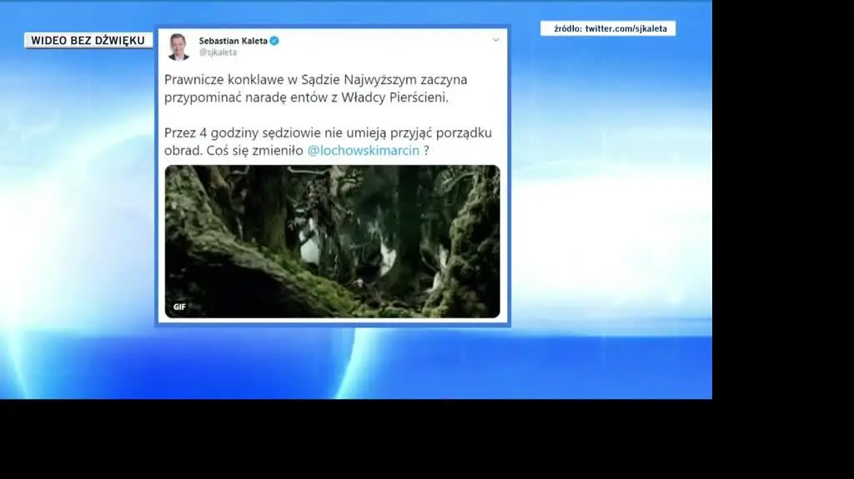This screenshot has height=479, width=854.
Task: Click the GIF badge on the image
Action: pos(180,307)
